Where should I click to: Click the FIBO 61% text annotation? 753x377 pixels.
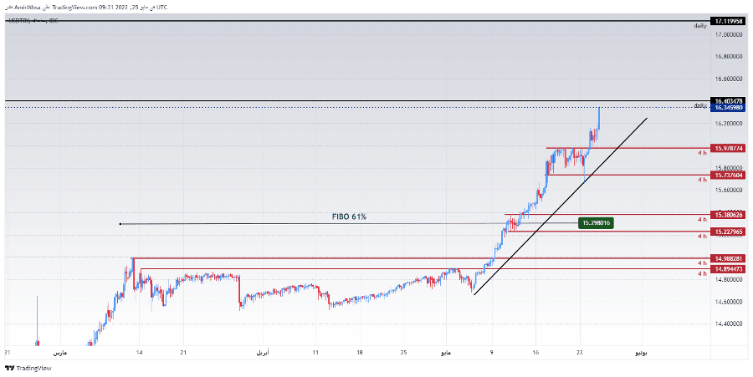[x=349, y=217]
